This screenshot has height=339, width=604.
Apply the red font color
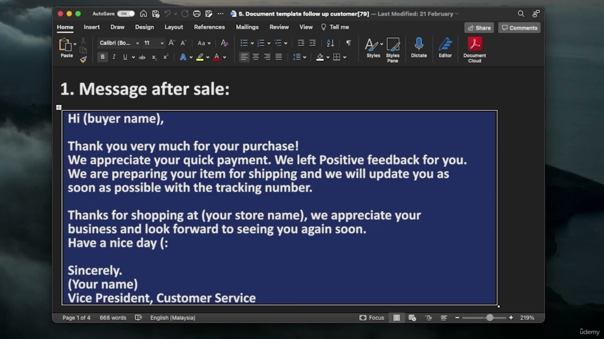tap(217, 57)
